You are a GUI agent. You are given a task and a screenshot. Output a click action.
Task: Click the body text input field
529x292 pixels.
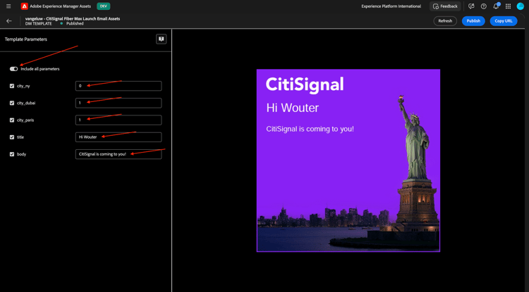[x=118, y=154]
